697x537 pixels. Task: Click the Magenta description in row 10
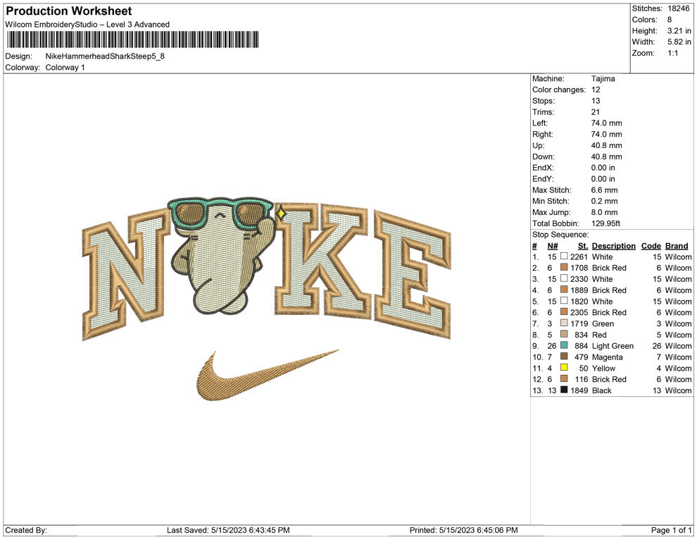(x=607, y=357)
